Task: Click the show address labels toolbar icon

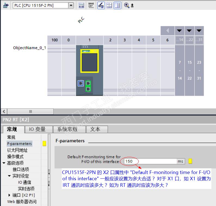Action: 81,5
